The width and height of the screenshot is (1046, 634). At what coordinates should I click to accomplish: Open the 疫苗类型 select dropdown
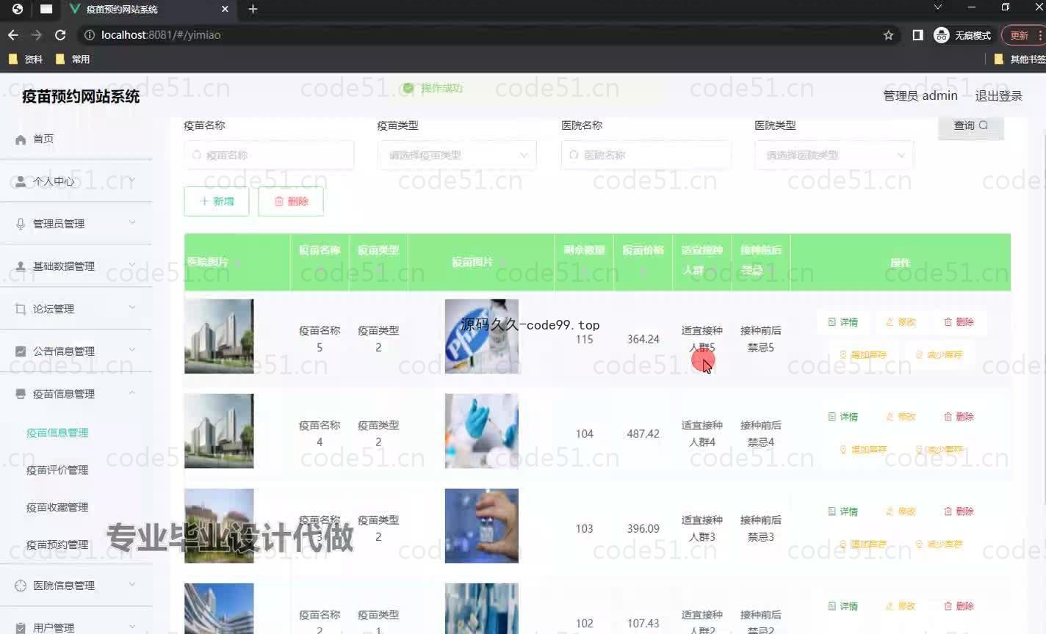pos(457,155)
